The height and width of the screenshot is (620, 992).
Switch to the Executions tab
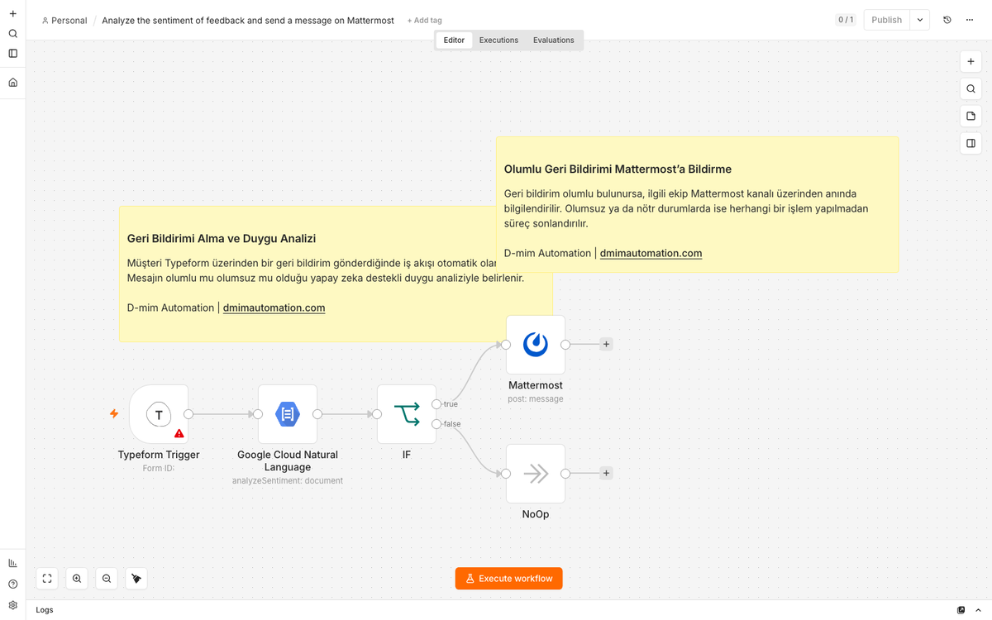[x=498, y=40]
